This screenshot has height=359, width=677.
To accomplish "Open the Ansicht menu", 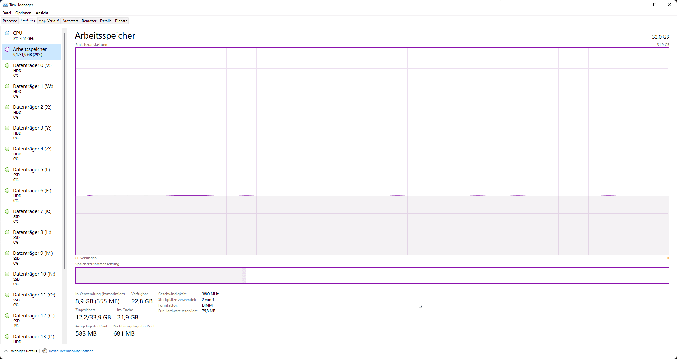I will click(x=42, y=13).
